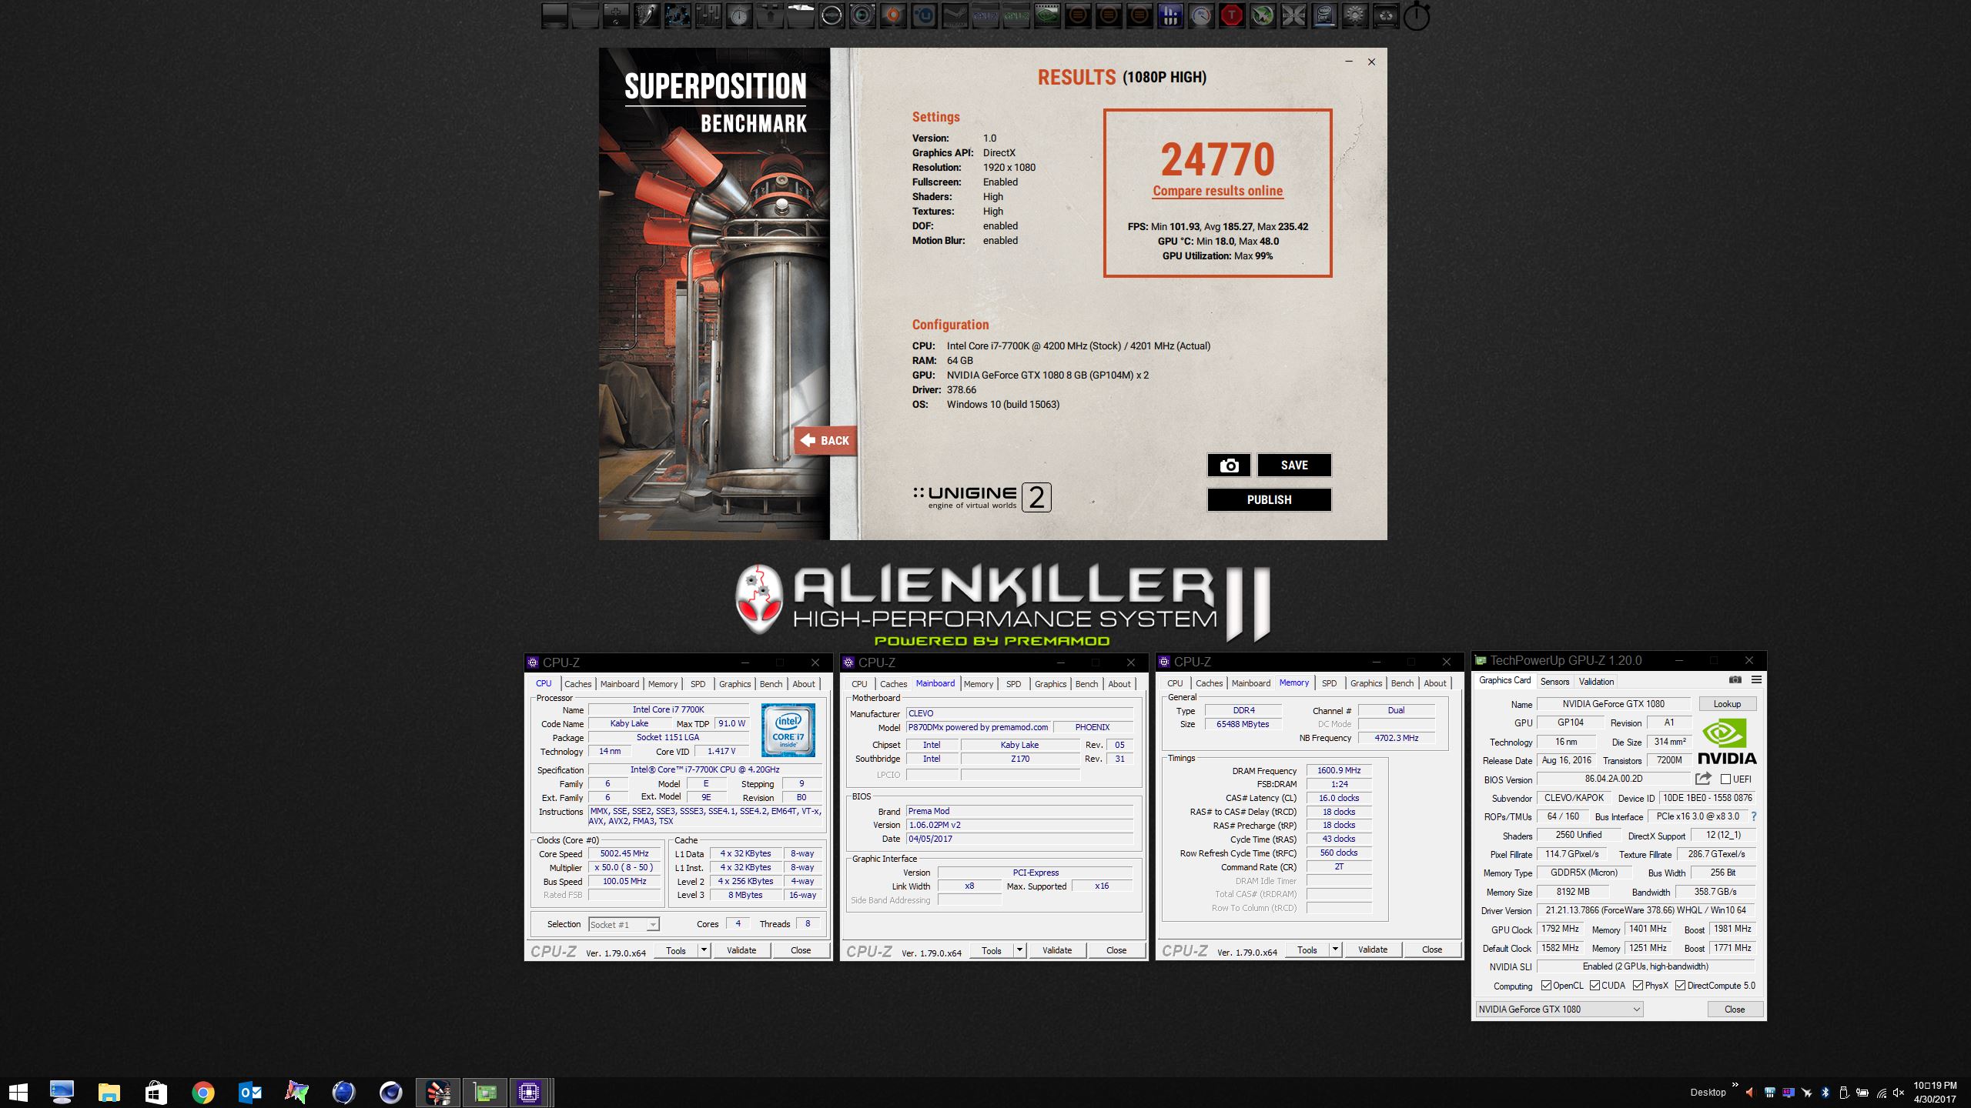Click the Lookup button in GPU-Z

point(1726,704)
